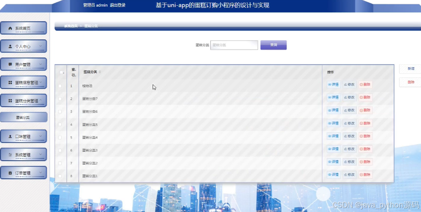
Task: Click 修改 for 蛋糕分类3
Action: 350,149
